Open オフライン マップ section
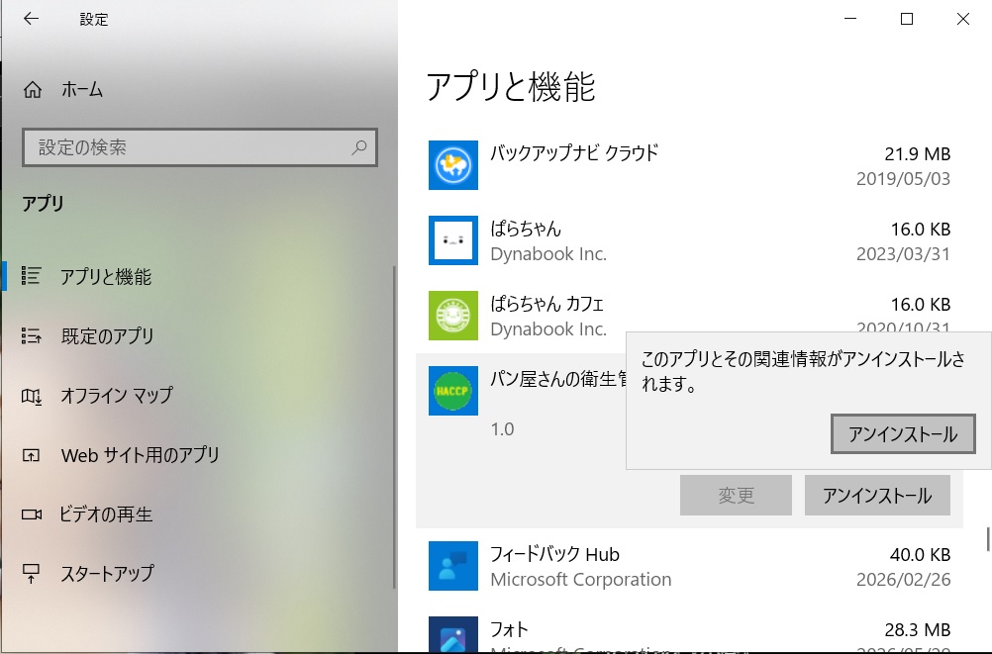Image resolution: width=992 pixels, height=654 pixels. point(117,396)
